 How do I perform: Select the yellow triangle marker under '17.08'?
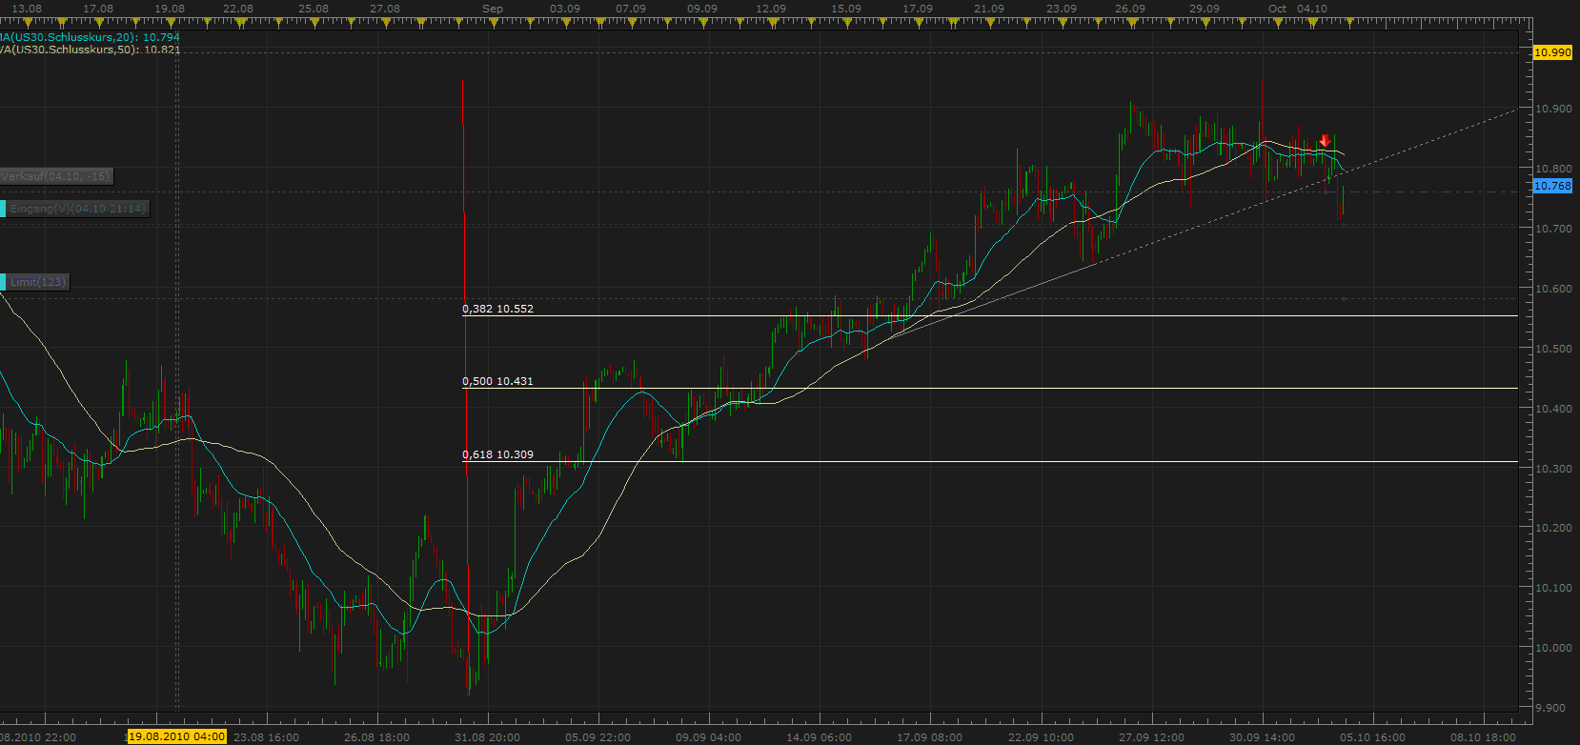coord(98,20)
